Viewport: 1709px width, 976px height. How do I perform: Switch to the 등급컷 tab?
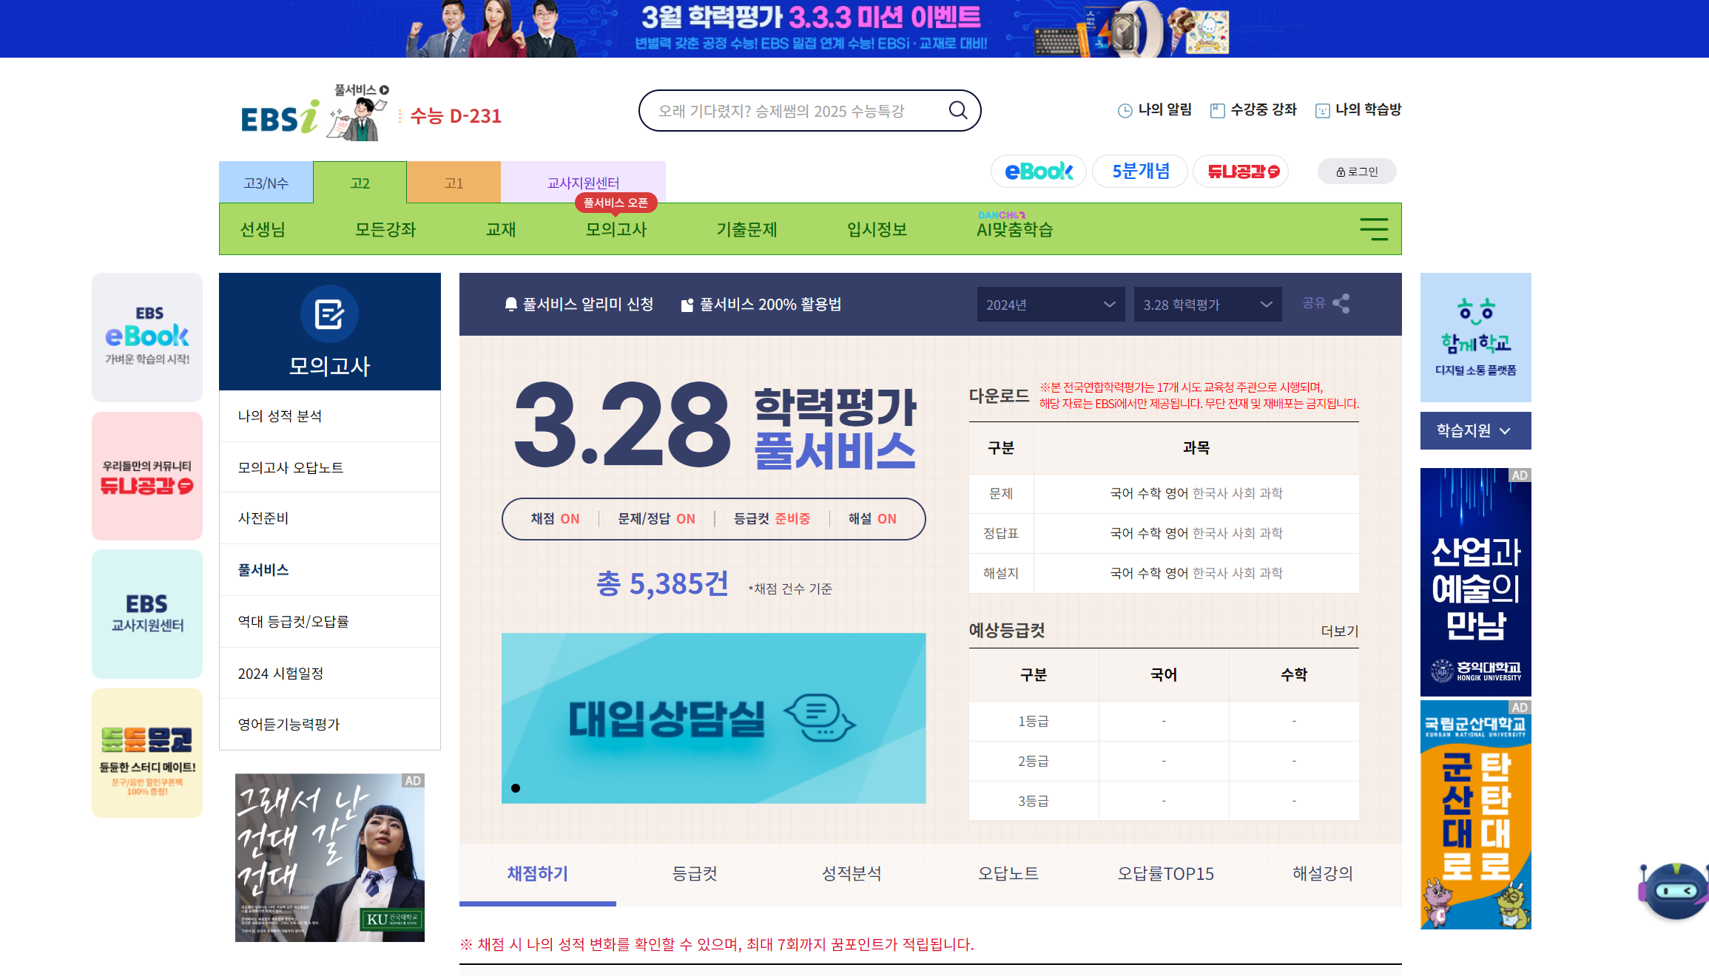tap(695, 874)
